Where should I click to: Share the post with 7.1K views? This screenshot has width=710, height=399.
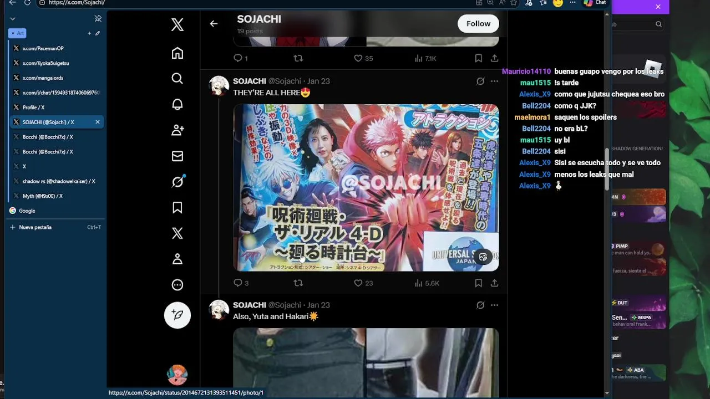point(494,58)
